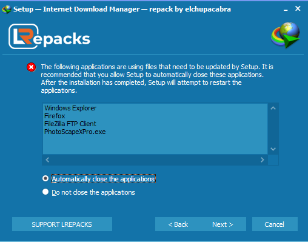Proceed with the Next button

223,224
